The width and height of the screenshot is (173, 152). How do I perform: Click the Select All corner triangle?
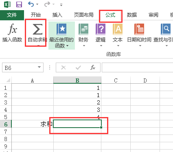(8, 80)
